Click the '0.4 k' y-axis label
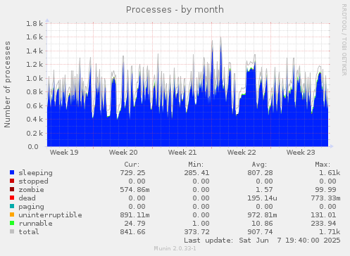Image resolution: width=350 pixels, height=256 pixels. click(x=35, y=120)
